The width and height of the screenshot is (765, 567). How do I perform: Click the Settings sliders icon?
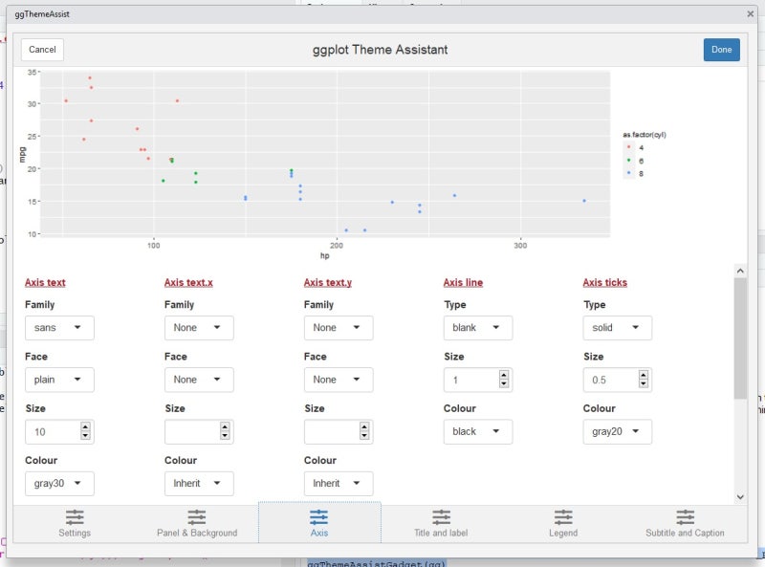pyautogui.click(x=75, y=516)
